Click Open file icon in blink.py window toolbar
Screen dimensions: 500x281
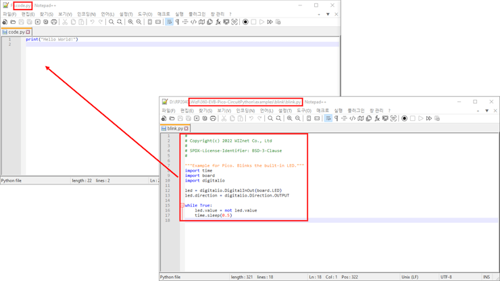click(x=172, y=119)
